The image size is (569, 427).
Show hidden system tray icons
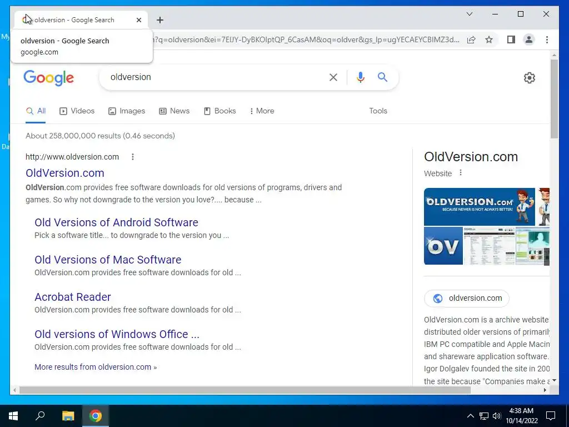tap(470, 416)
